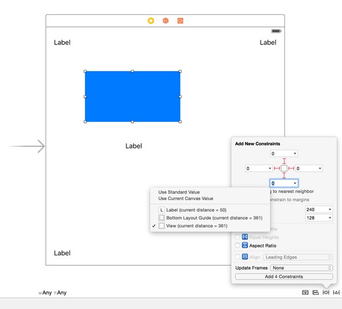
Task: Enable the Align checkbox
Action: tap(238, 257)
